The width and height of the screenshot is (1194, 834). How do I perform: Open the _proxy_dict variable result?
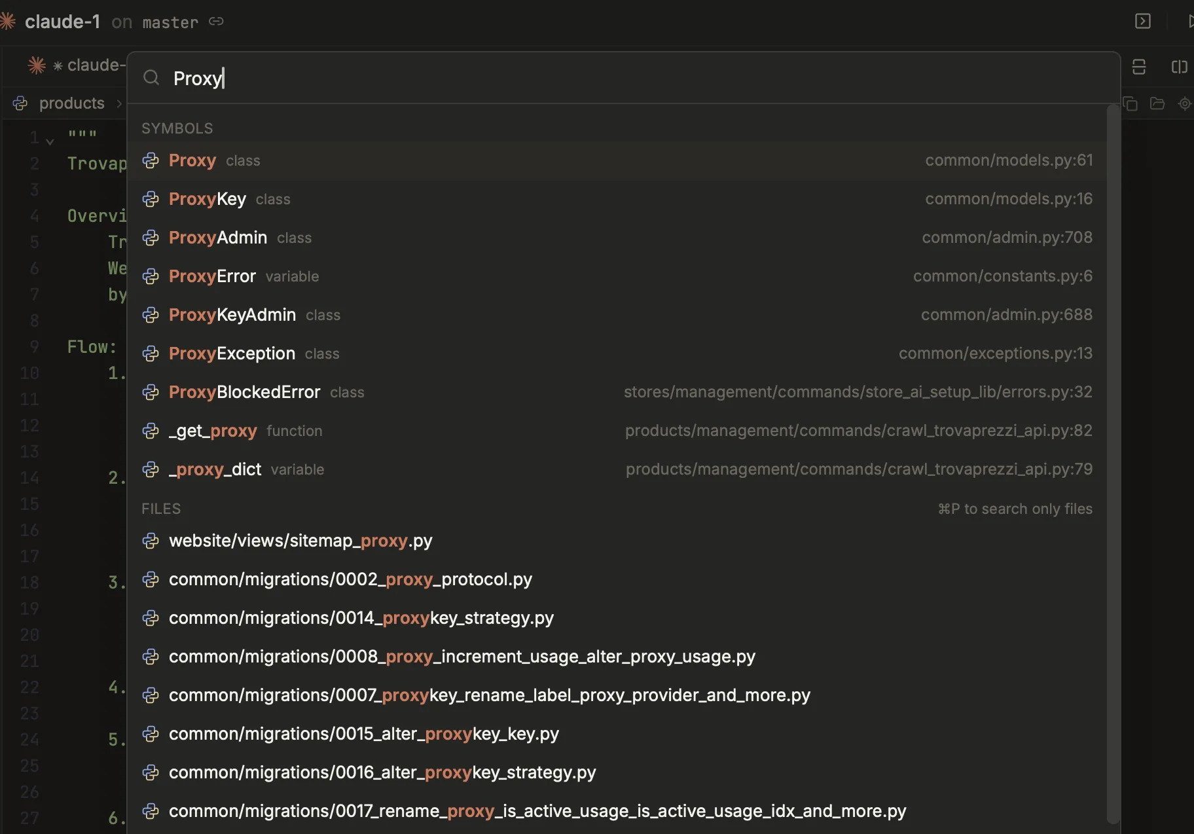tap(617, 469)
